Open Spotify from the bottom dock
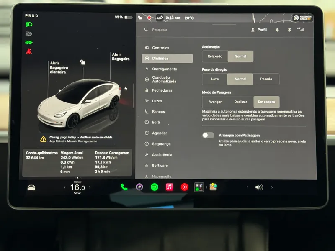This screenshot has width=335, height=251. coord(155,187)
